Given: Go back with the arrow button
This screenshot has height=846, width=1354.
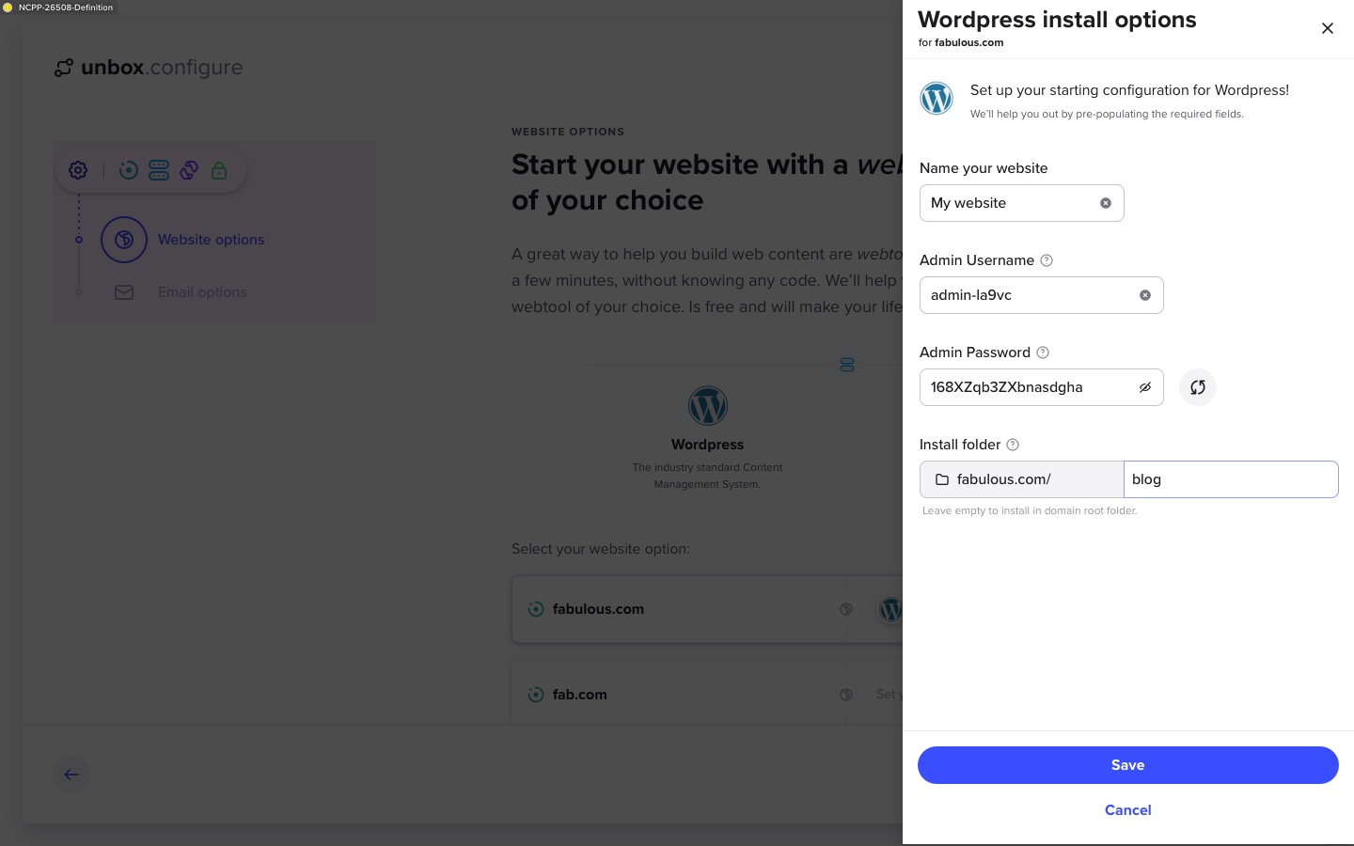Looking at the screenshot, I should [x=71, y=775].
